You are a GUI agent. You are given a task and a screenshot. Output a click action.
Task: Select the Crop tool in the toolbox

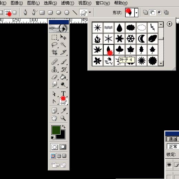[x=54, y=52]
